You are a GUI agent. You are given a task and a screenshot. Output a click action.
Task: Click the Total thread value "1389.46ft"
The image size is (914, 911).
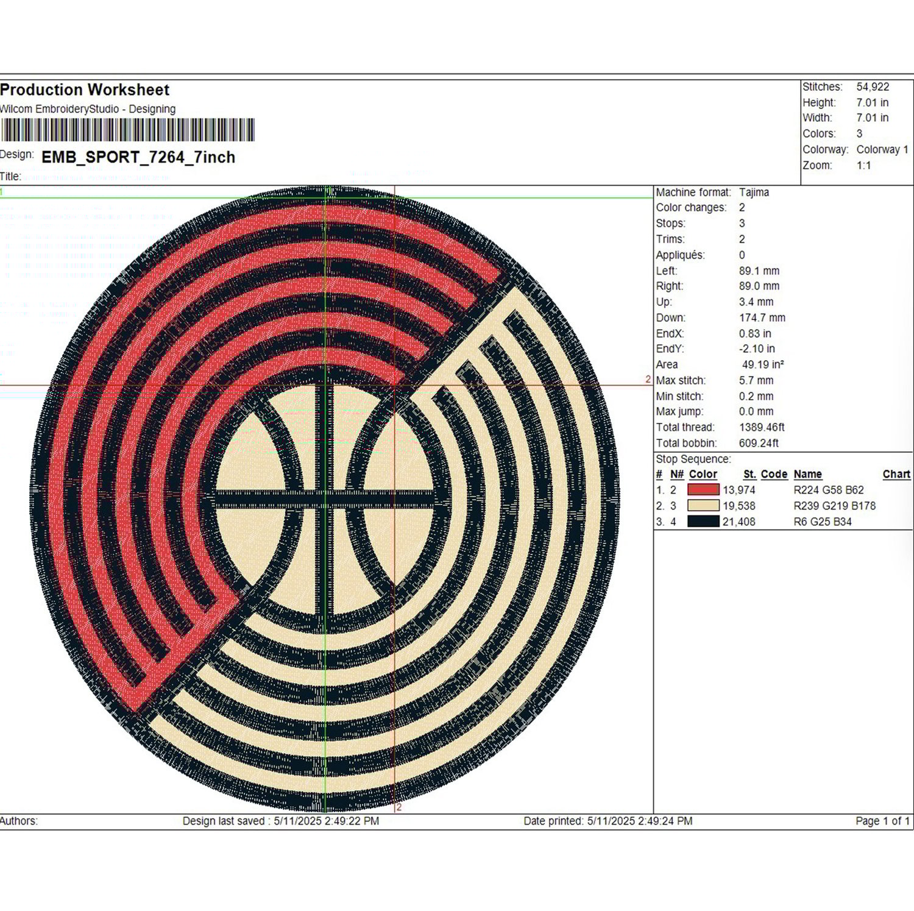[762, 427]
